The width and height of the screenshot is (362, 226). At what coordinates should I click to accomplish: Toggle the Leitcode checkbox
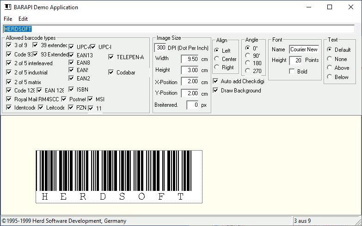tap(41, 107)
